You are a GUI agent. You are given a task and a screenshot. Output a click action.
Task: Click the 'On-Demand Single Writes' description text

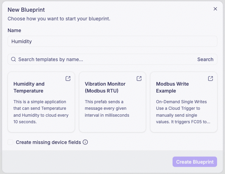pos(182,101)
